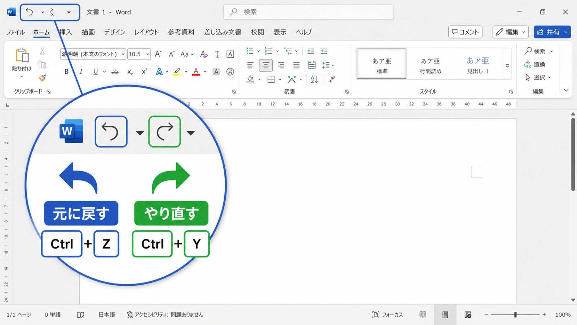The height and width of the screenshot is (325, 577).
Task: Apply character border with the boxed A icon
Action: click(x=230, y=54)
